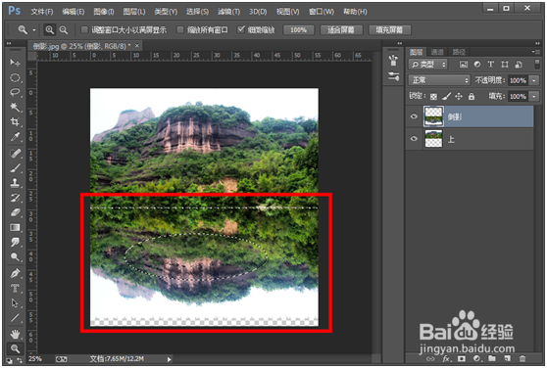547x368 pixels.
Task: Open zoom tool preset picker arrow
Action: 34,30
